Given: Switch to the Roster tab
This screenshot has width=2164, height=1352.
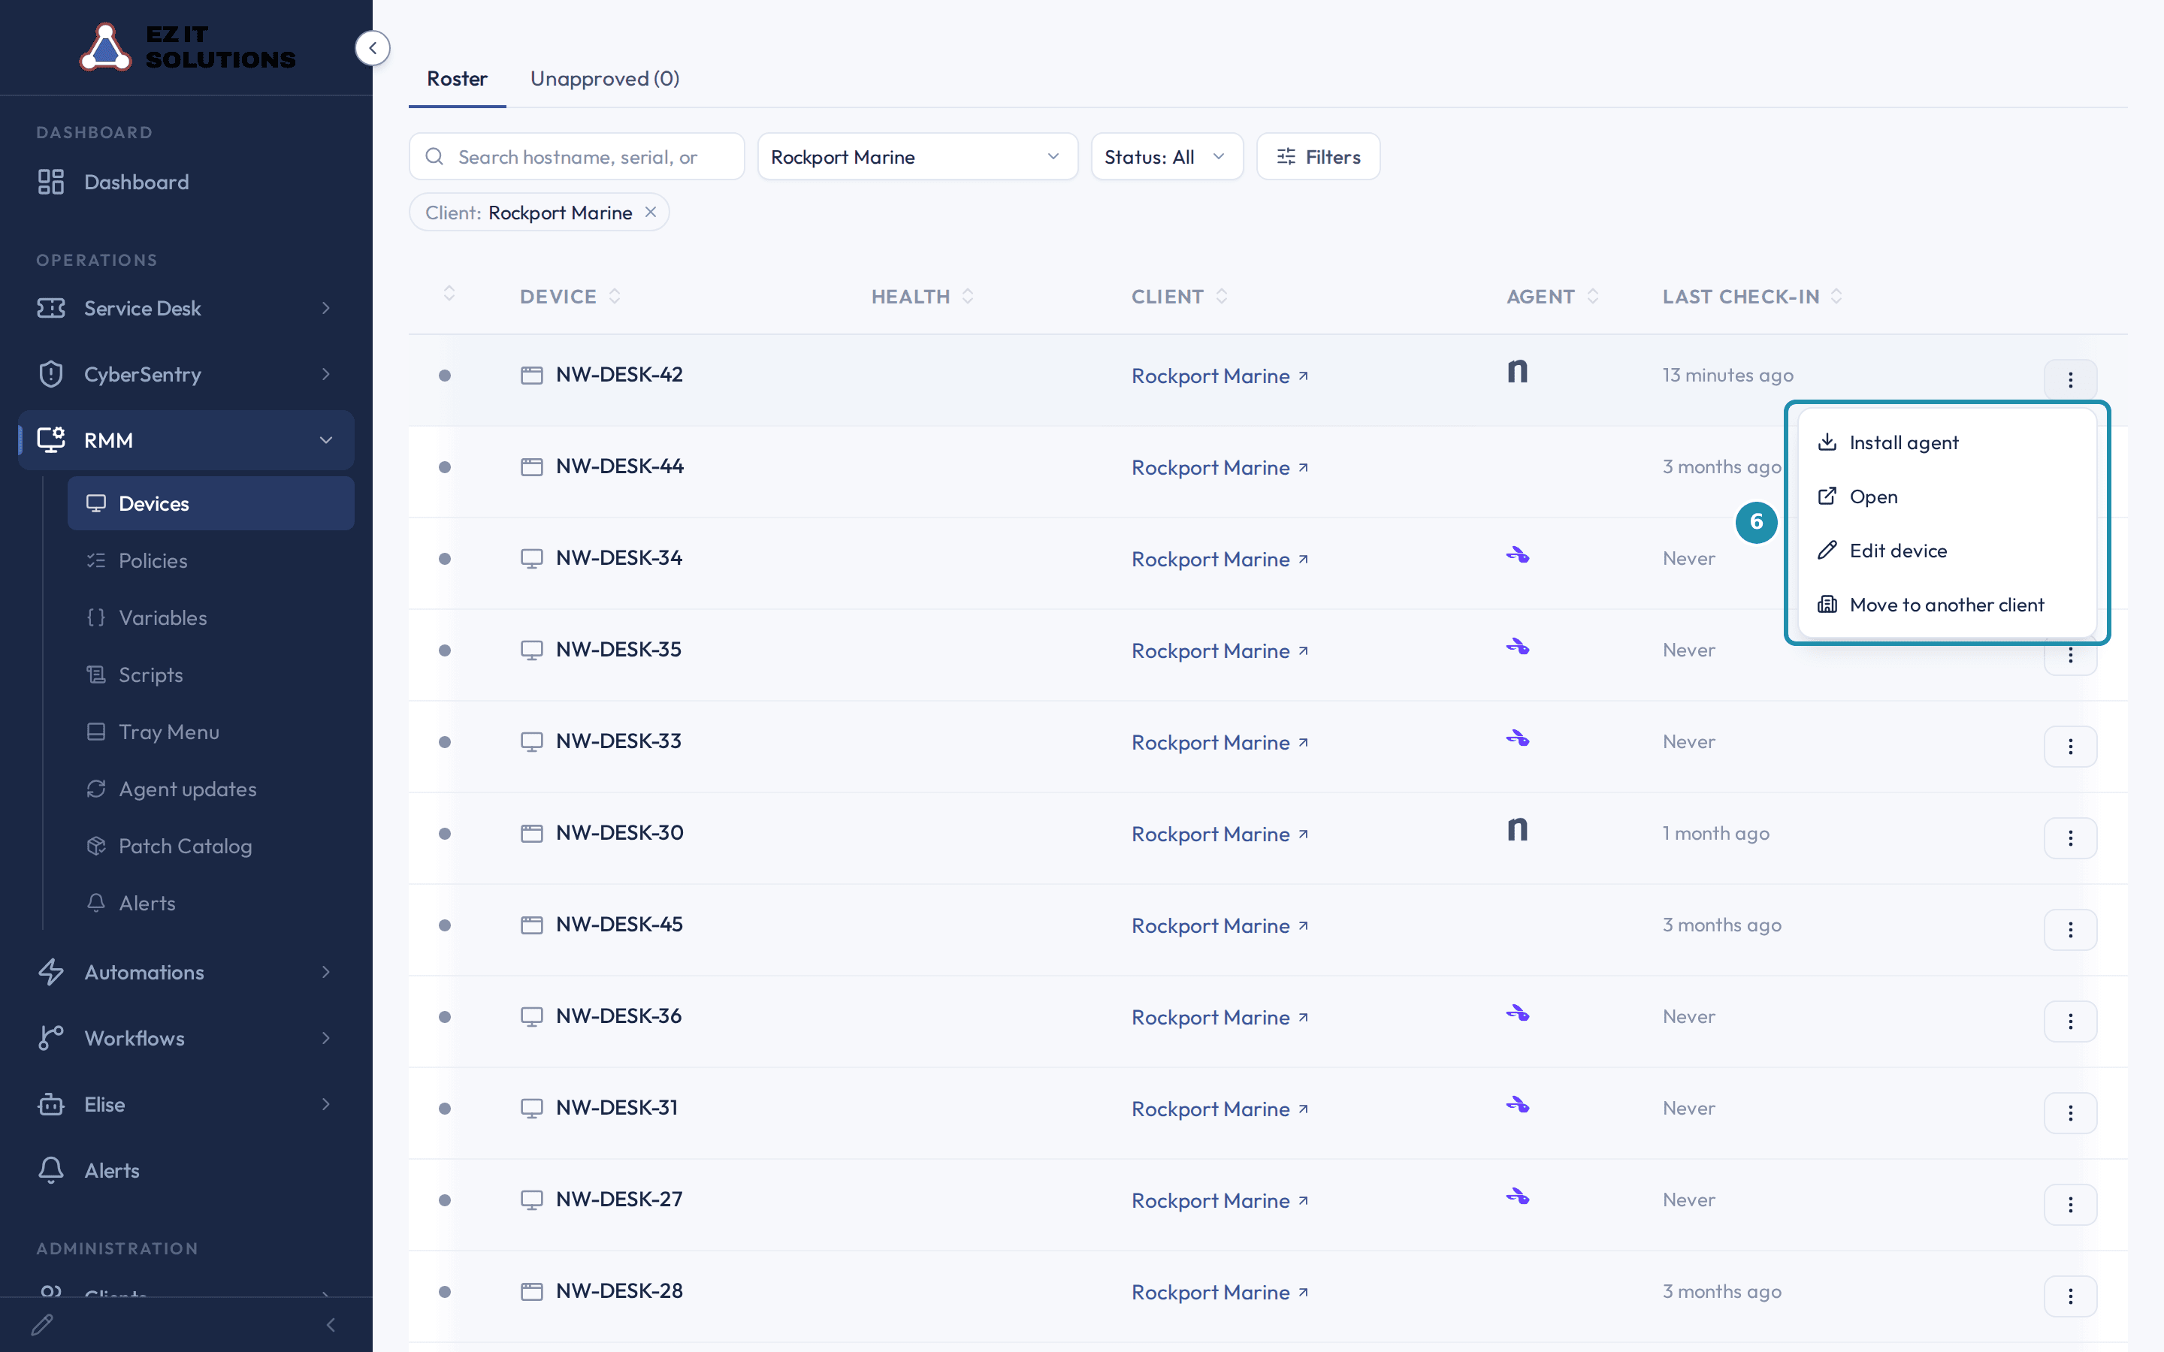Looking at the screenshot, I should click(457, 79).
